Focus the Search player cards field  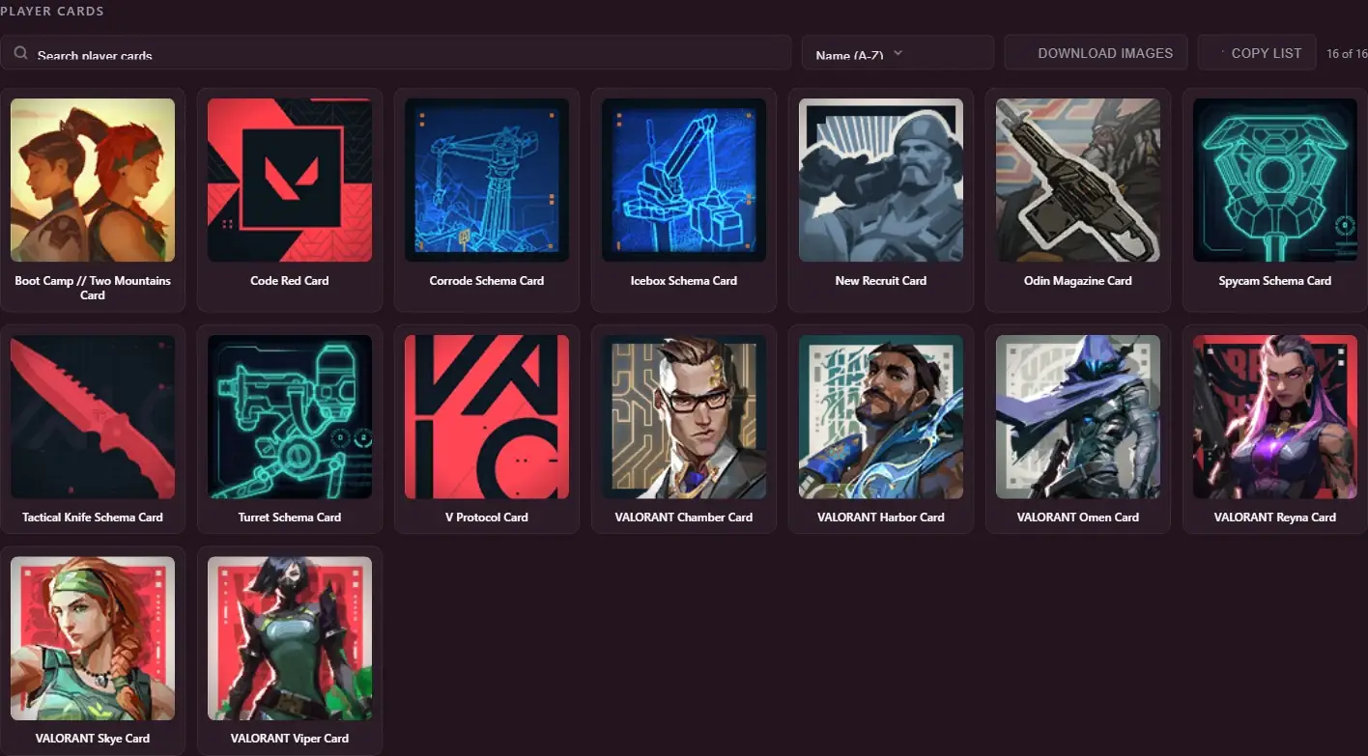pos(396,53)
